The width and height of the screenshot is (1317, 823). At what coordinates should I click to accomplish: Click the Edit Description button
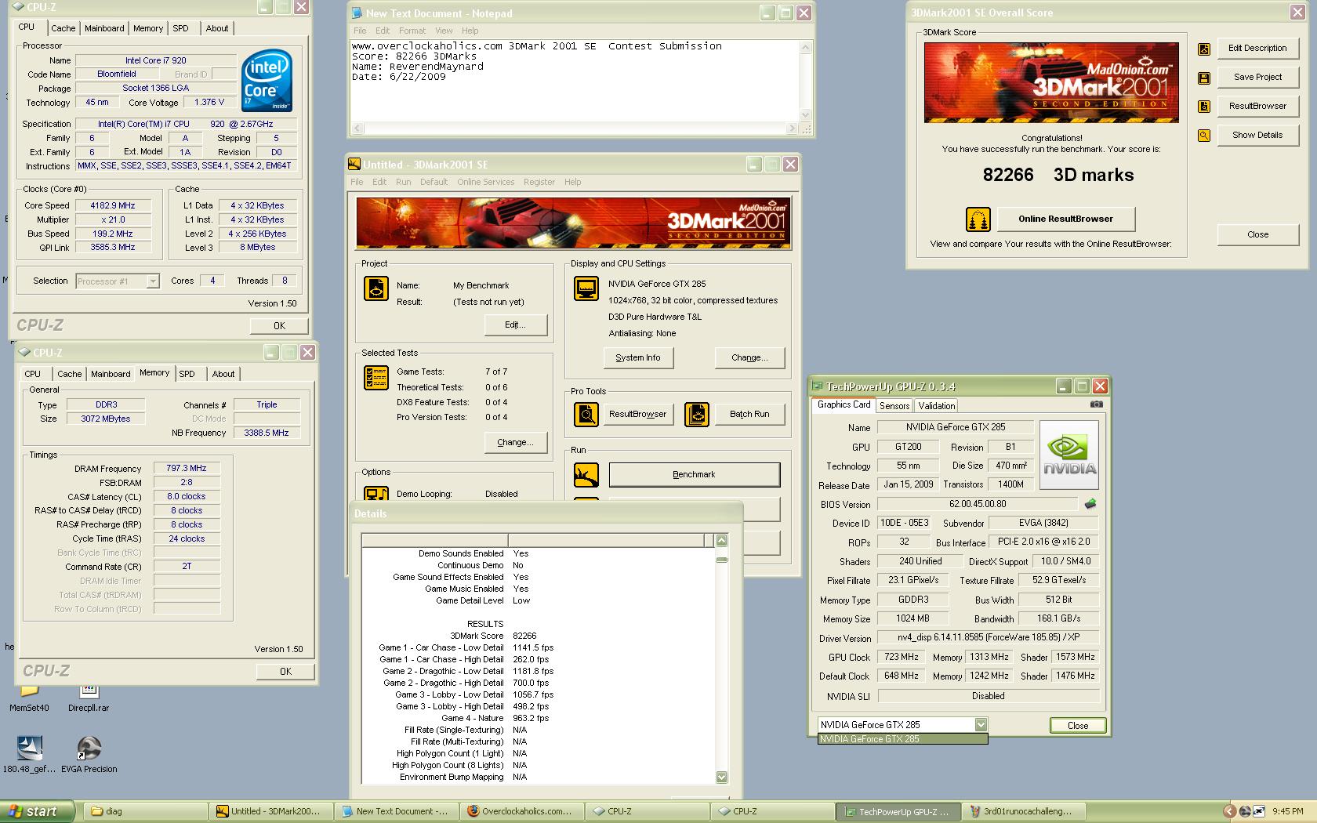click(x=1257, y=49)
